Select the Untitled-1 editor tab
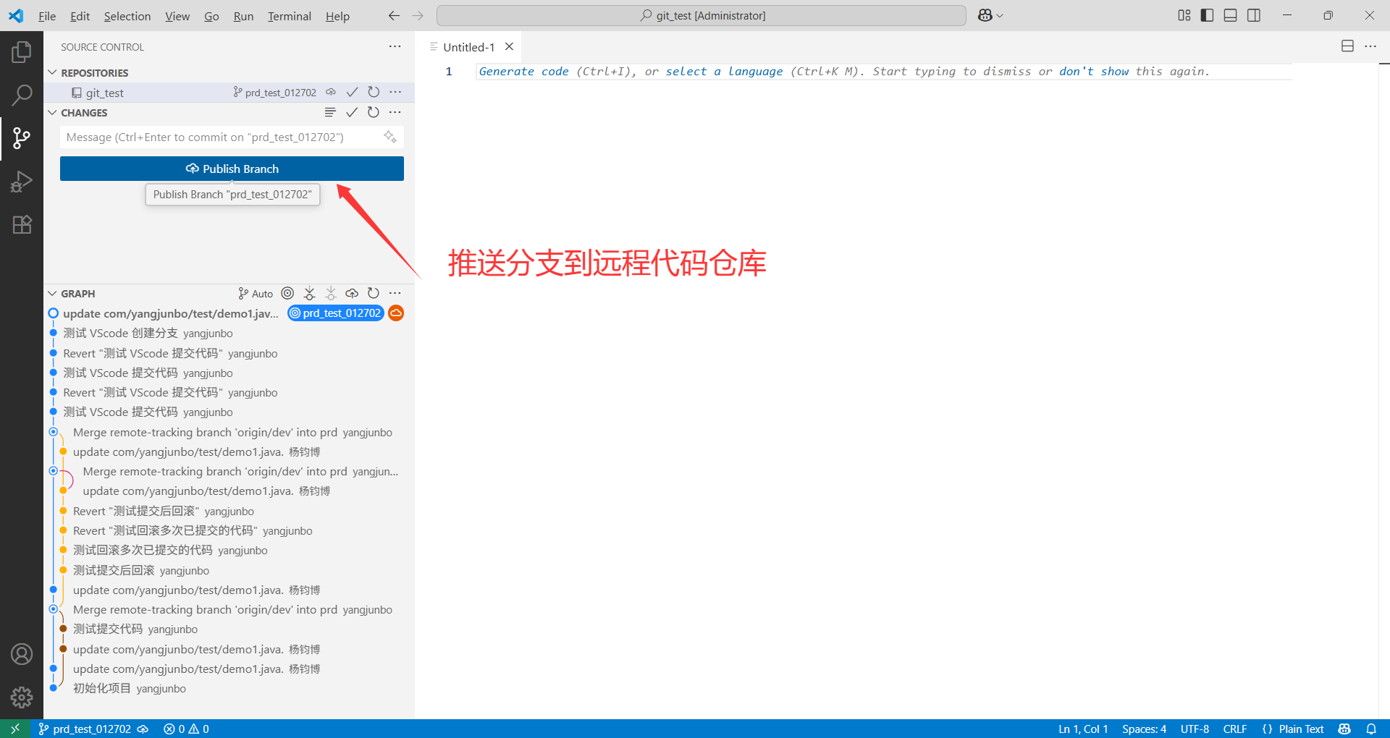This screenshot has width=1390, height=738. tap(468, 46)
